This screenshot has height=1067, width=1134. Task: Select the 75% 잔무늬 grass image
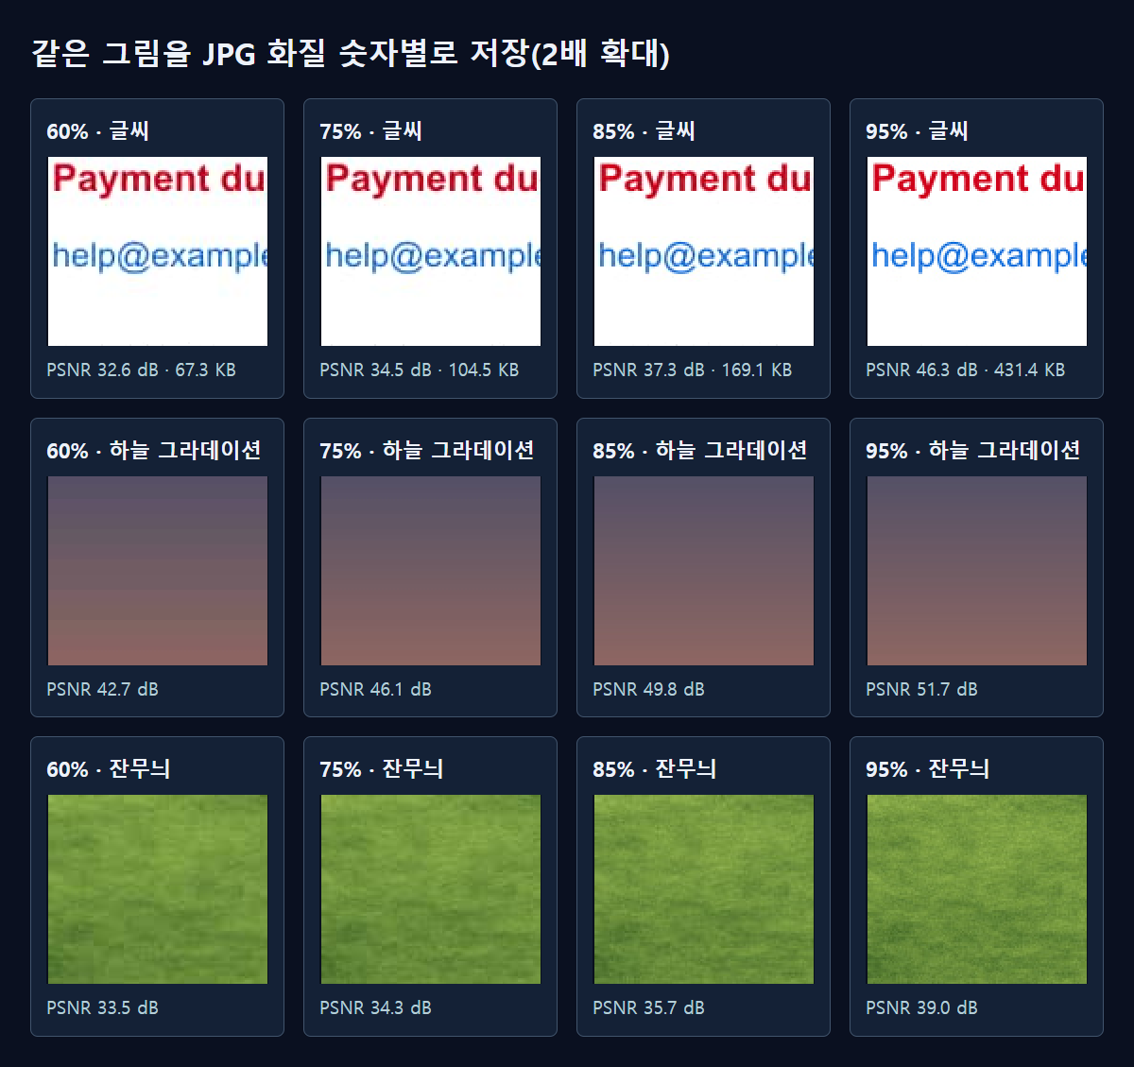coord(431,889)
